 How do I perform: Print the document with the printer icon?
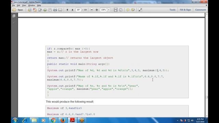[55, 10]
